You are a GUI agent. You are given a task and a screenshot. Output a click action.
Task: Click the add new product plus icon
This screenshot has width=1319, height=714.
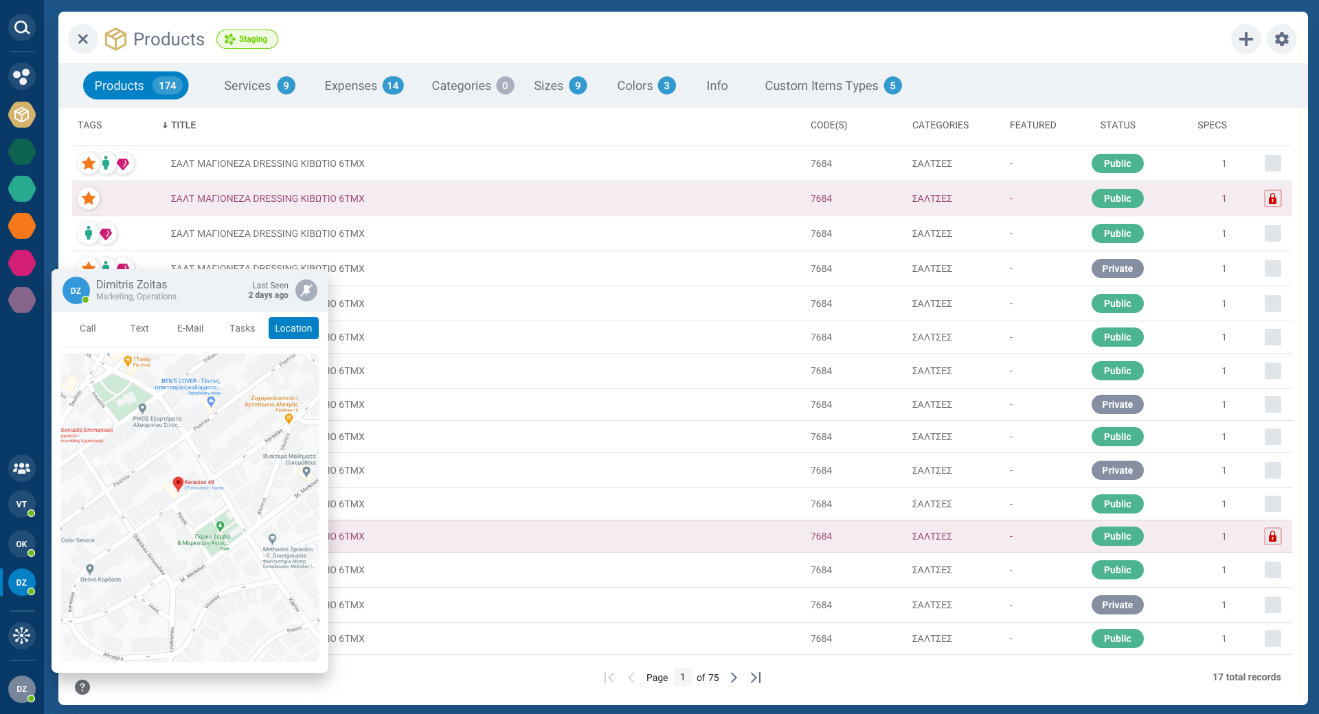point(1245,39)
